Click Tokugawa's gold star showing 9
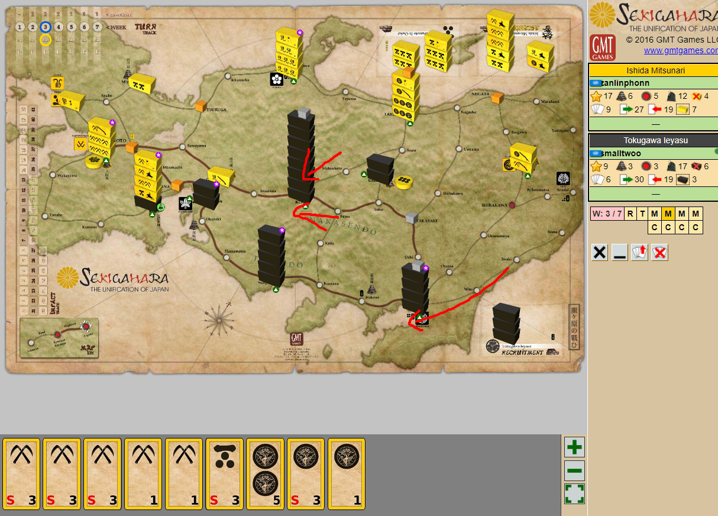Image resolution: width=718 pixels, height=516 pixels. (x=596, y=166)
